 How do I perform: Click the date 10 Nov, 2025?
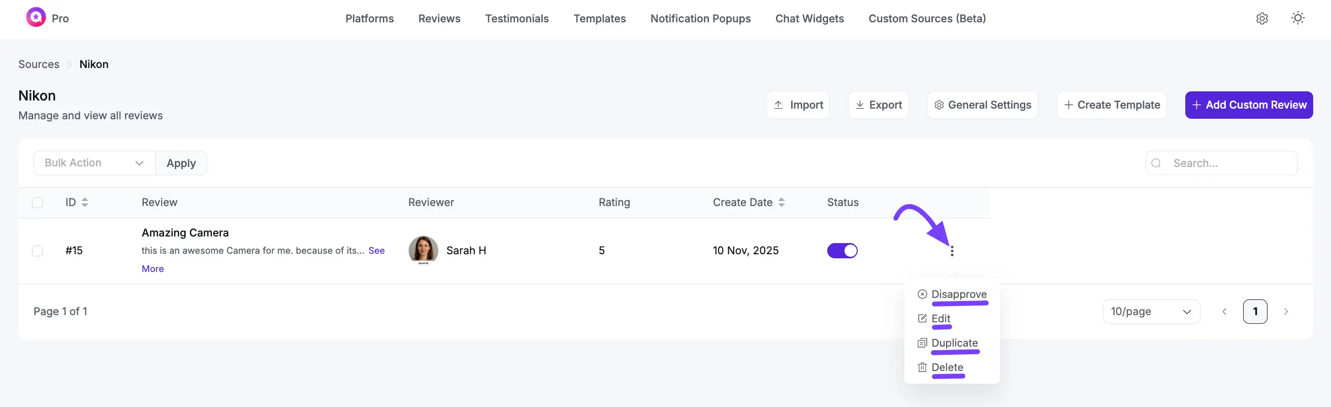coord(745,251)
